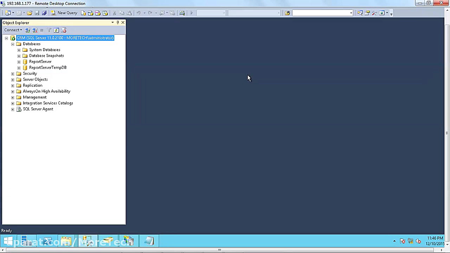Click the Activity Monitor icon
450x253 pixels.
[x=182, y=13]
